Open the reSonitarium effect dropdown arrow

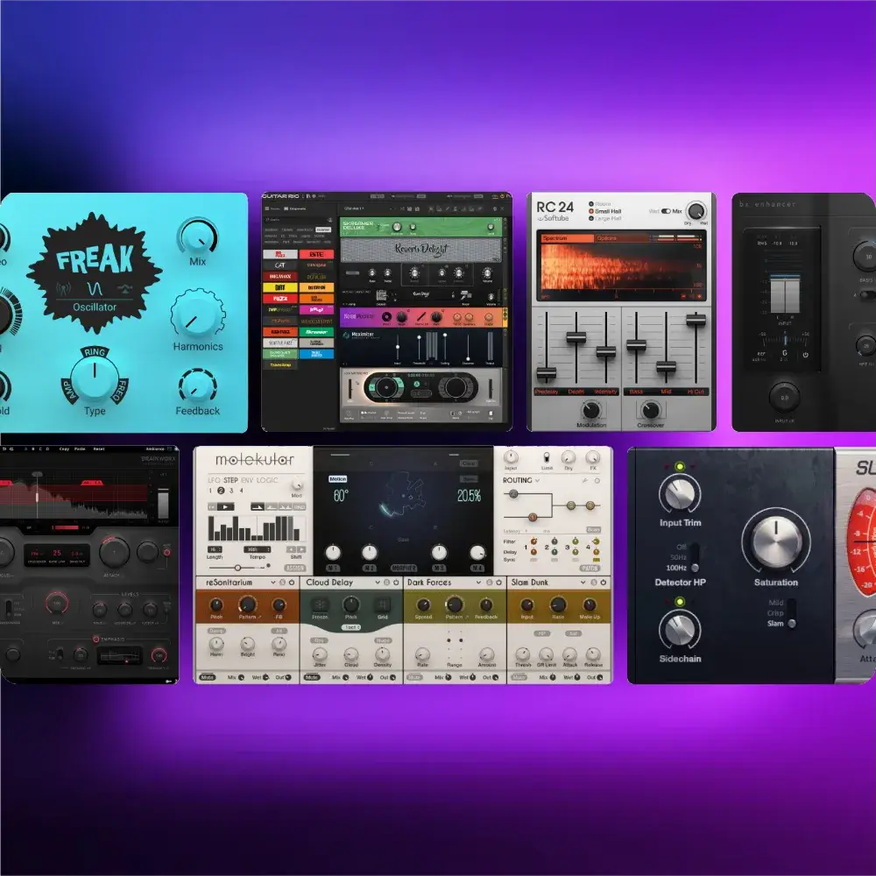[272, 583]
